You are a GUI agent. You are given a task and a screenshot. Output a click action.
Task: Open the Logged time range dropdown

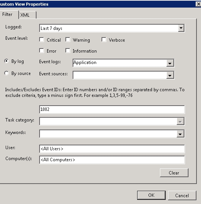tap(181, 28)
